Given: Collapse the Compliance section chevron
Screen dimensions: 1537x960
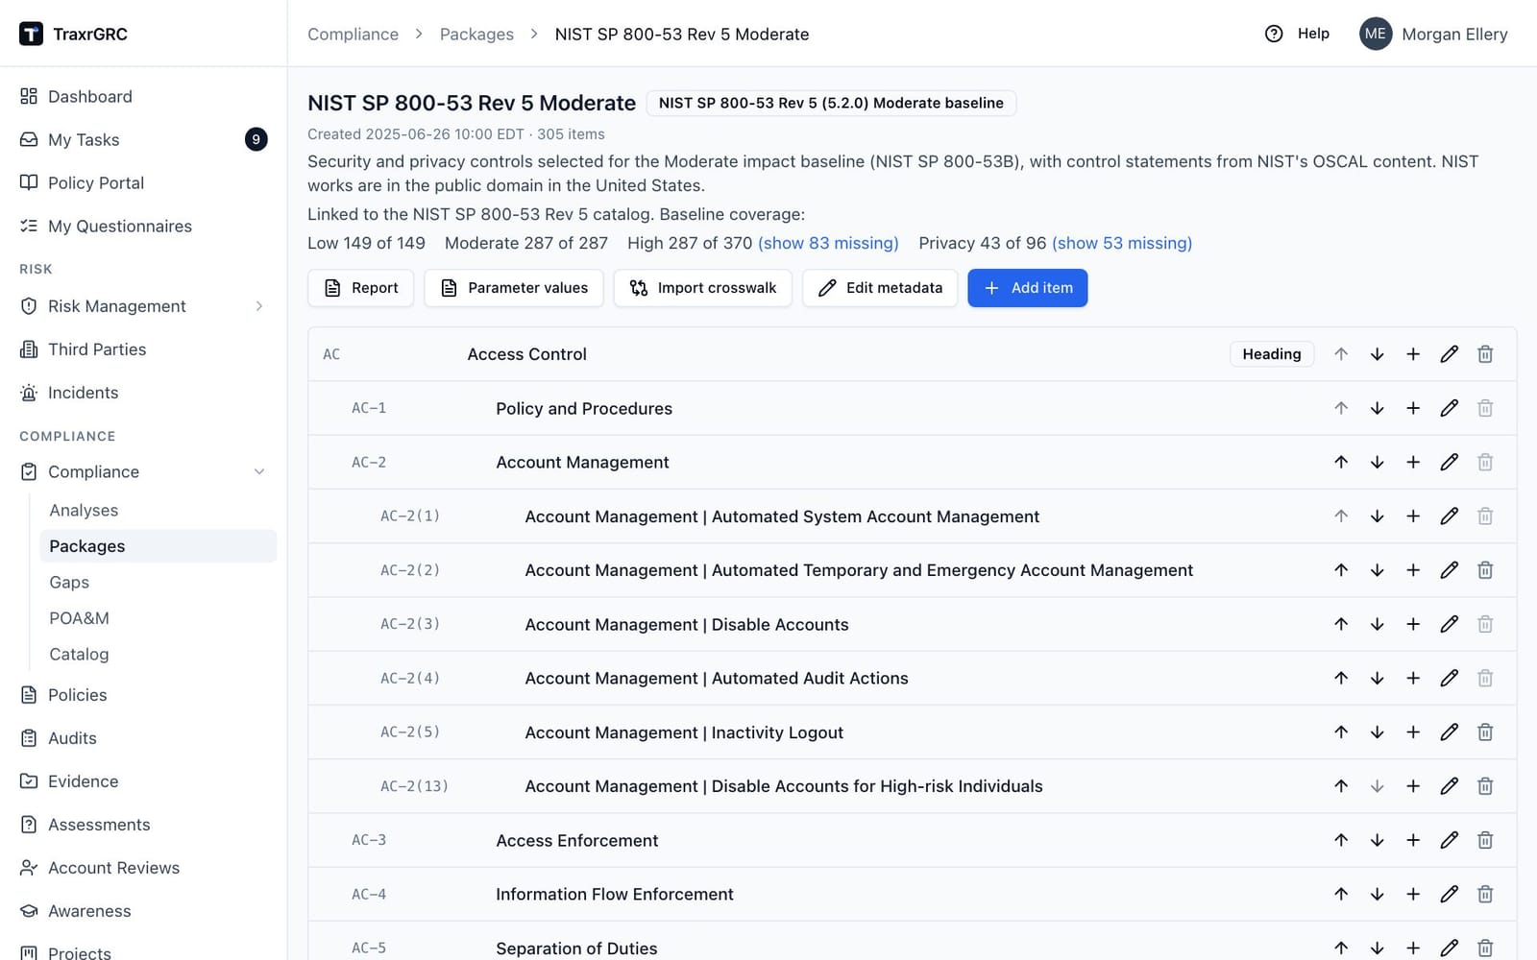Looking at the screenshot, I should [x=259, y=471].
